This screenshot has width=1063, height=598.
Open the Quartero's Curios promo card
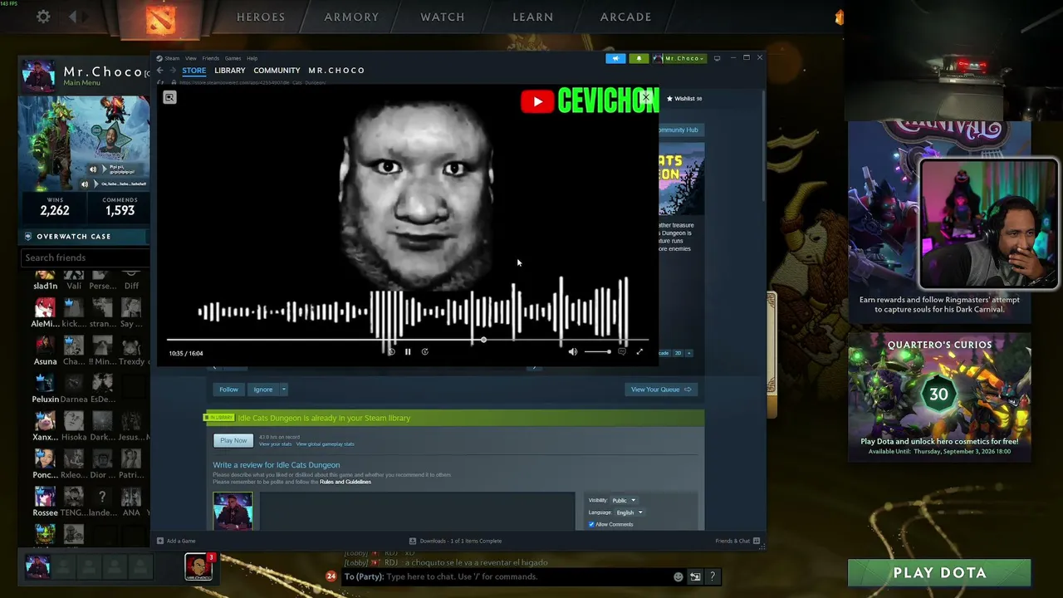tap(939, 397)
